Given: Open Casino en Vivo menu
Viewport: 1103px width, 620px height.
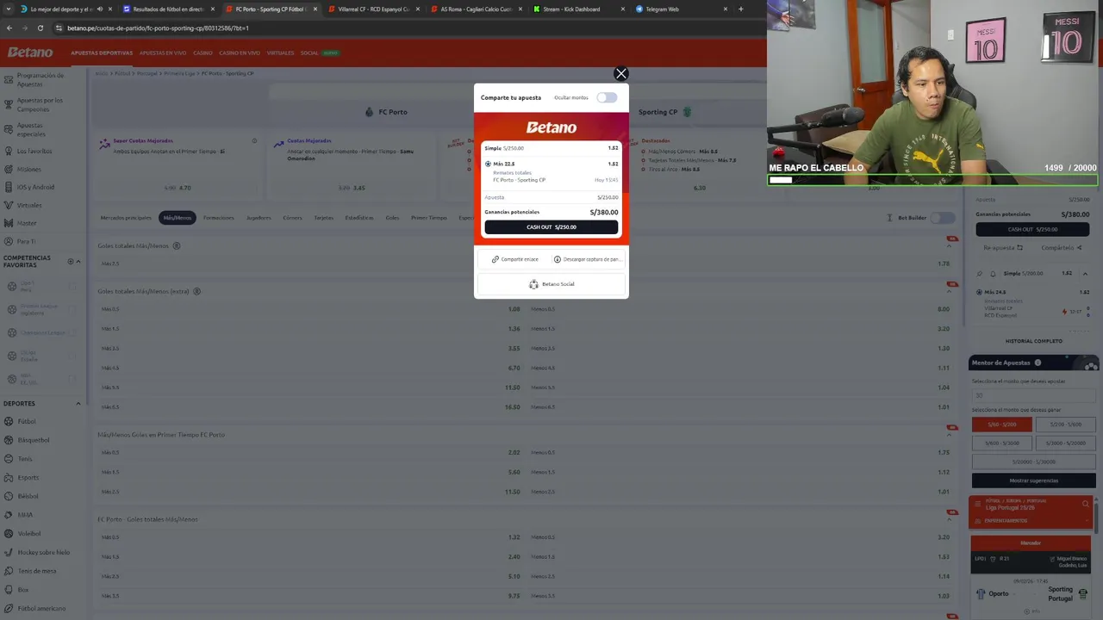Looking at the screenshot, I should [240, 53].
